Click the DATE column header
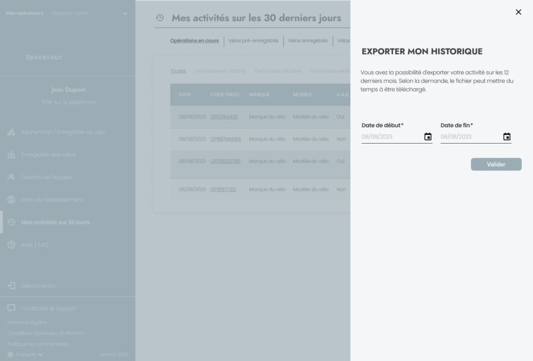This screenshot has height=361, width=533. (185, 95)
